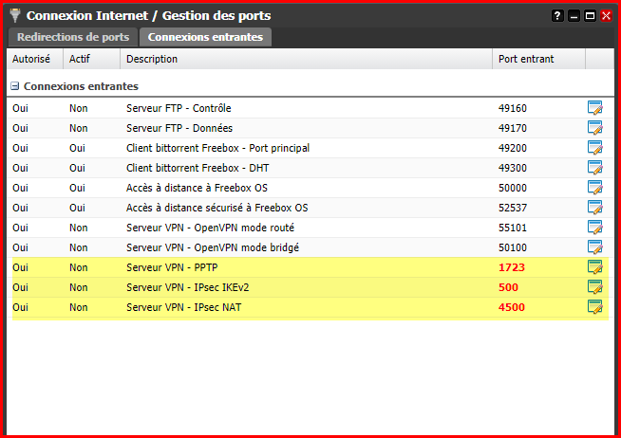Edit secure remote access port 52537
This screenshot has width=621, height=438.
click(x=594, y=208)
